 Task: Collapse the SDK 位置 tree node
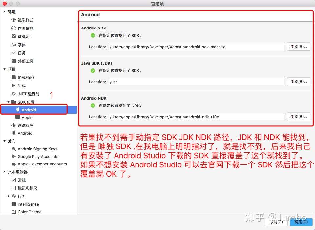click(x=9, y=102)
